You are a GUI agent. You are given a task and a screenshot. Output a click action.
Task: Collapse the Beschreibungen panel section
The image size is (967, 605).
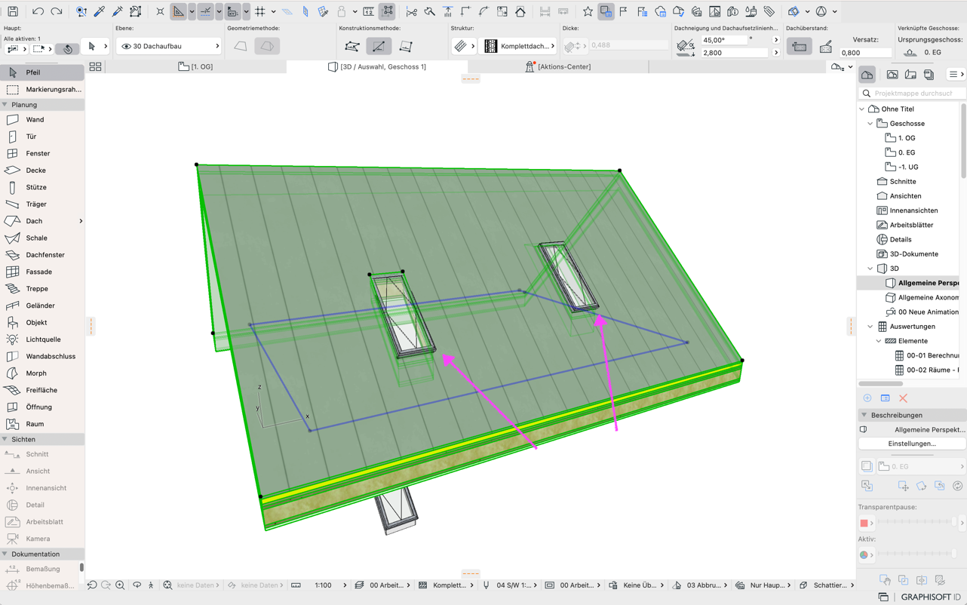tap(864, 415)
